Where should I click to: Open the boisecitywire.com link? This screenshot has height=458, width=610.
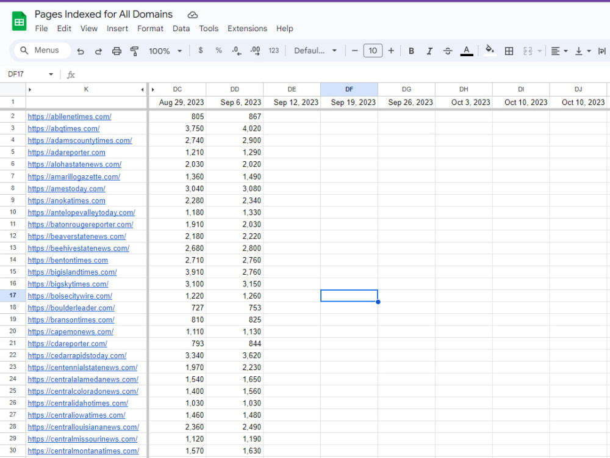(x=69, y=296)
